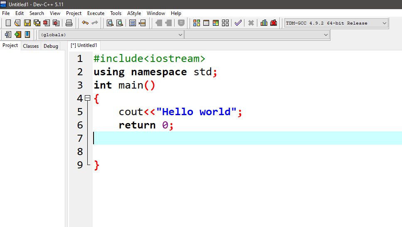Open the empty members dropdown beside globals

[256, 35]
